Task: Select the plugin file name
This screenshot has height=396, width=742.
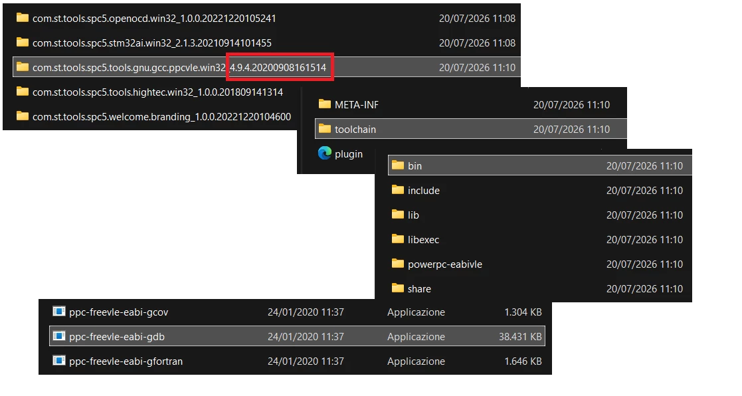Action: [349, 154]
